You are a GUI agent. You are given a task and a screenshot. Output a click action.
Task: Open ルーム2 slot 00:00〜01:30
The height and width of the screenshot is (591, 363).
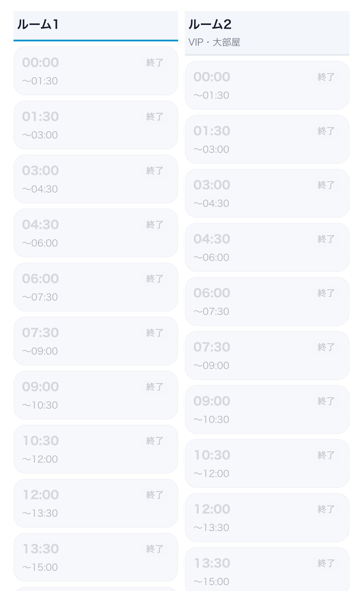pyautogui.click(x=267, y=85)
